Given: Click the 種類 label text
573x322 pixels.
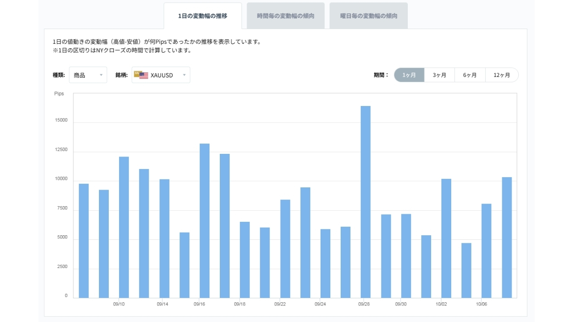Looking at the screenshot, I should tap(59, 75).
